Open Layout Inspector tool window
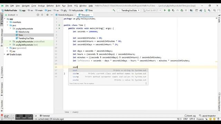Screen dimensions: 221x124 click(x=207, y=116)
